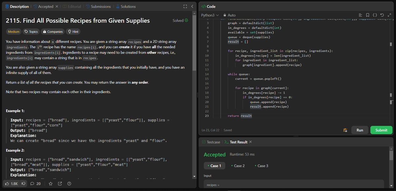This screenshot has width=396, height=191.
Task: Click code line 'queue.append(recipe)'
Action: tap(268, 102)
